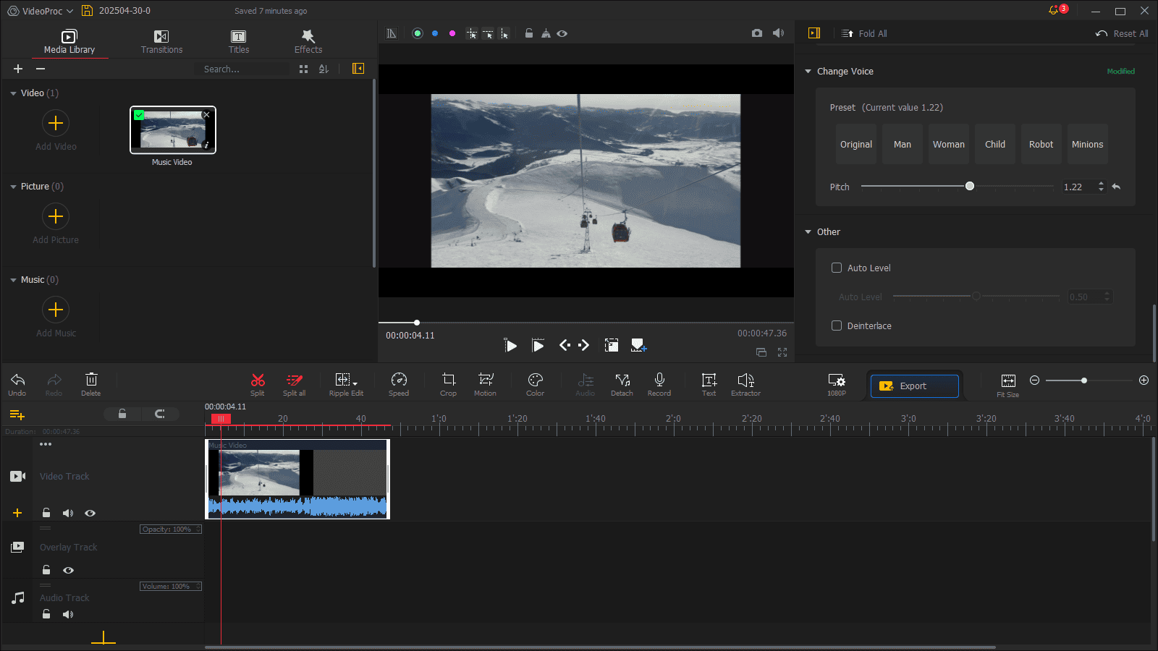The image size is (1158, 651).
Task: Switch the media library to grid view
Action: [x=304, y=69]
